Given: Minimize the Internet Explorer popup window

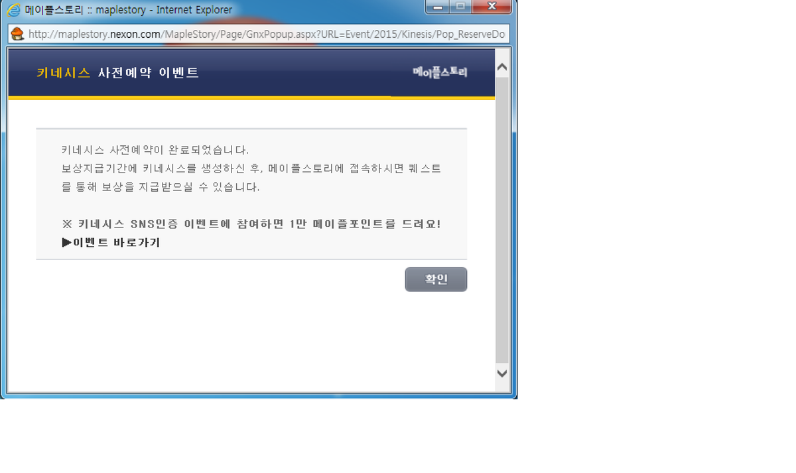Looking at the screenshot, I should click(x=436, y=7).
